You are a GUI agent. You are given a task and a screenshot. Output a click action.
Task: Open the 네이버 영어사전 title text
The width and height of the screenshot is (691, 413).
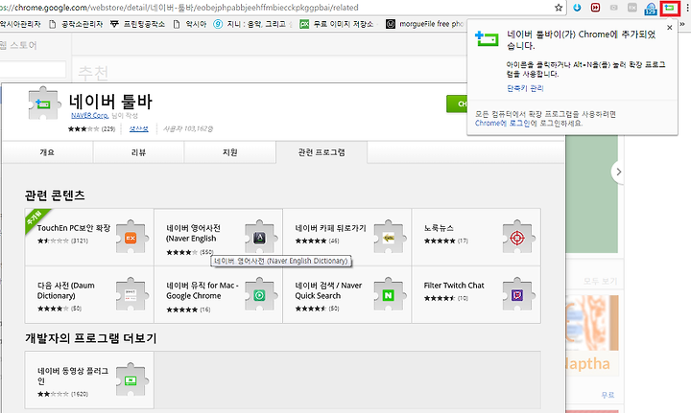pos(193,233)
